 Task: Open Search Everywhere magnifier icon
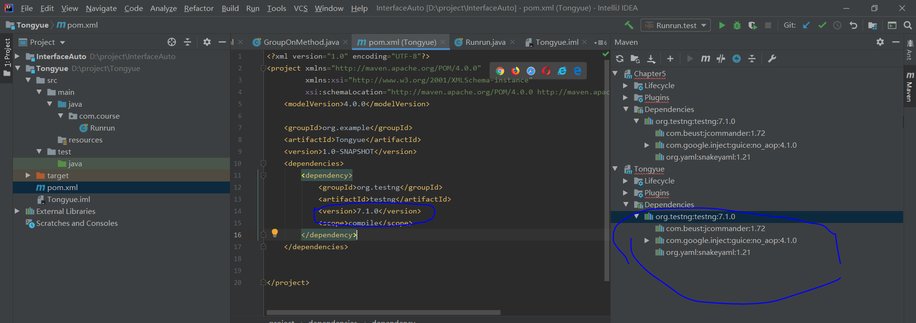pyautogui.click(x=907, y=25)
